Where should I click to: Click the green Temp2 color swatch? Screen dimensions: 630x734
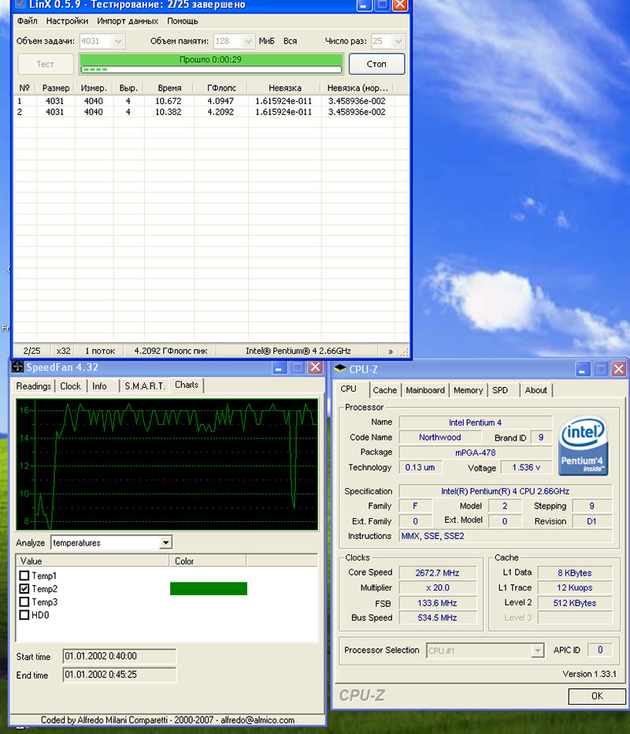coord(209,588)
